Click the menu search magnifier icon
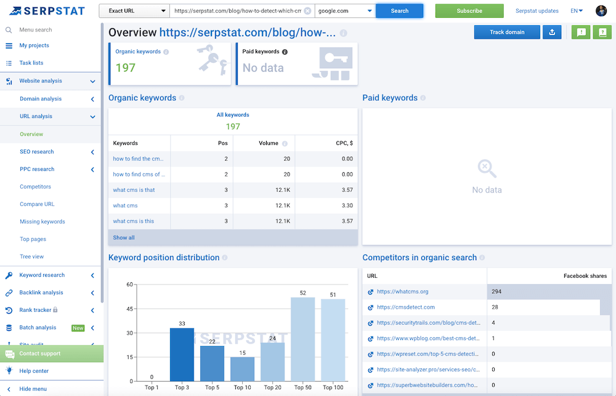The height and width of the screenshot is (396, 616). [x=8, y=30]
